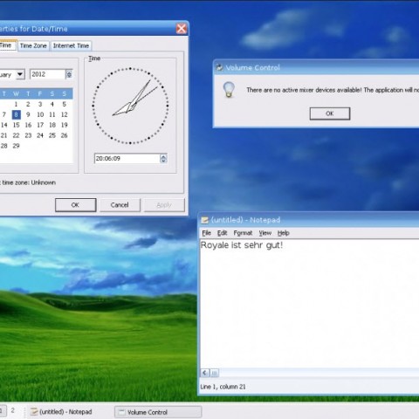Click the Apply button in Date/Time dialog

click(164, 205)
